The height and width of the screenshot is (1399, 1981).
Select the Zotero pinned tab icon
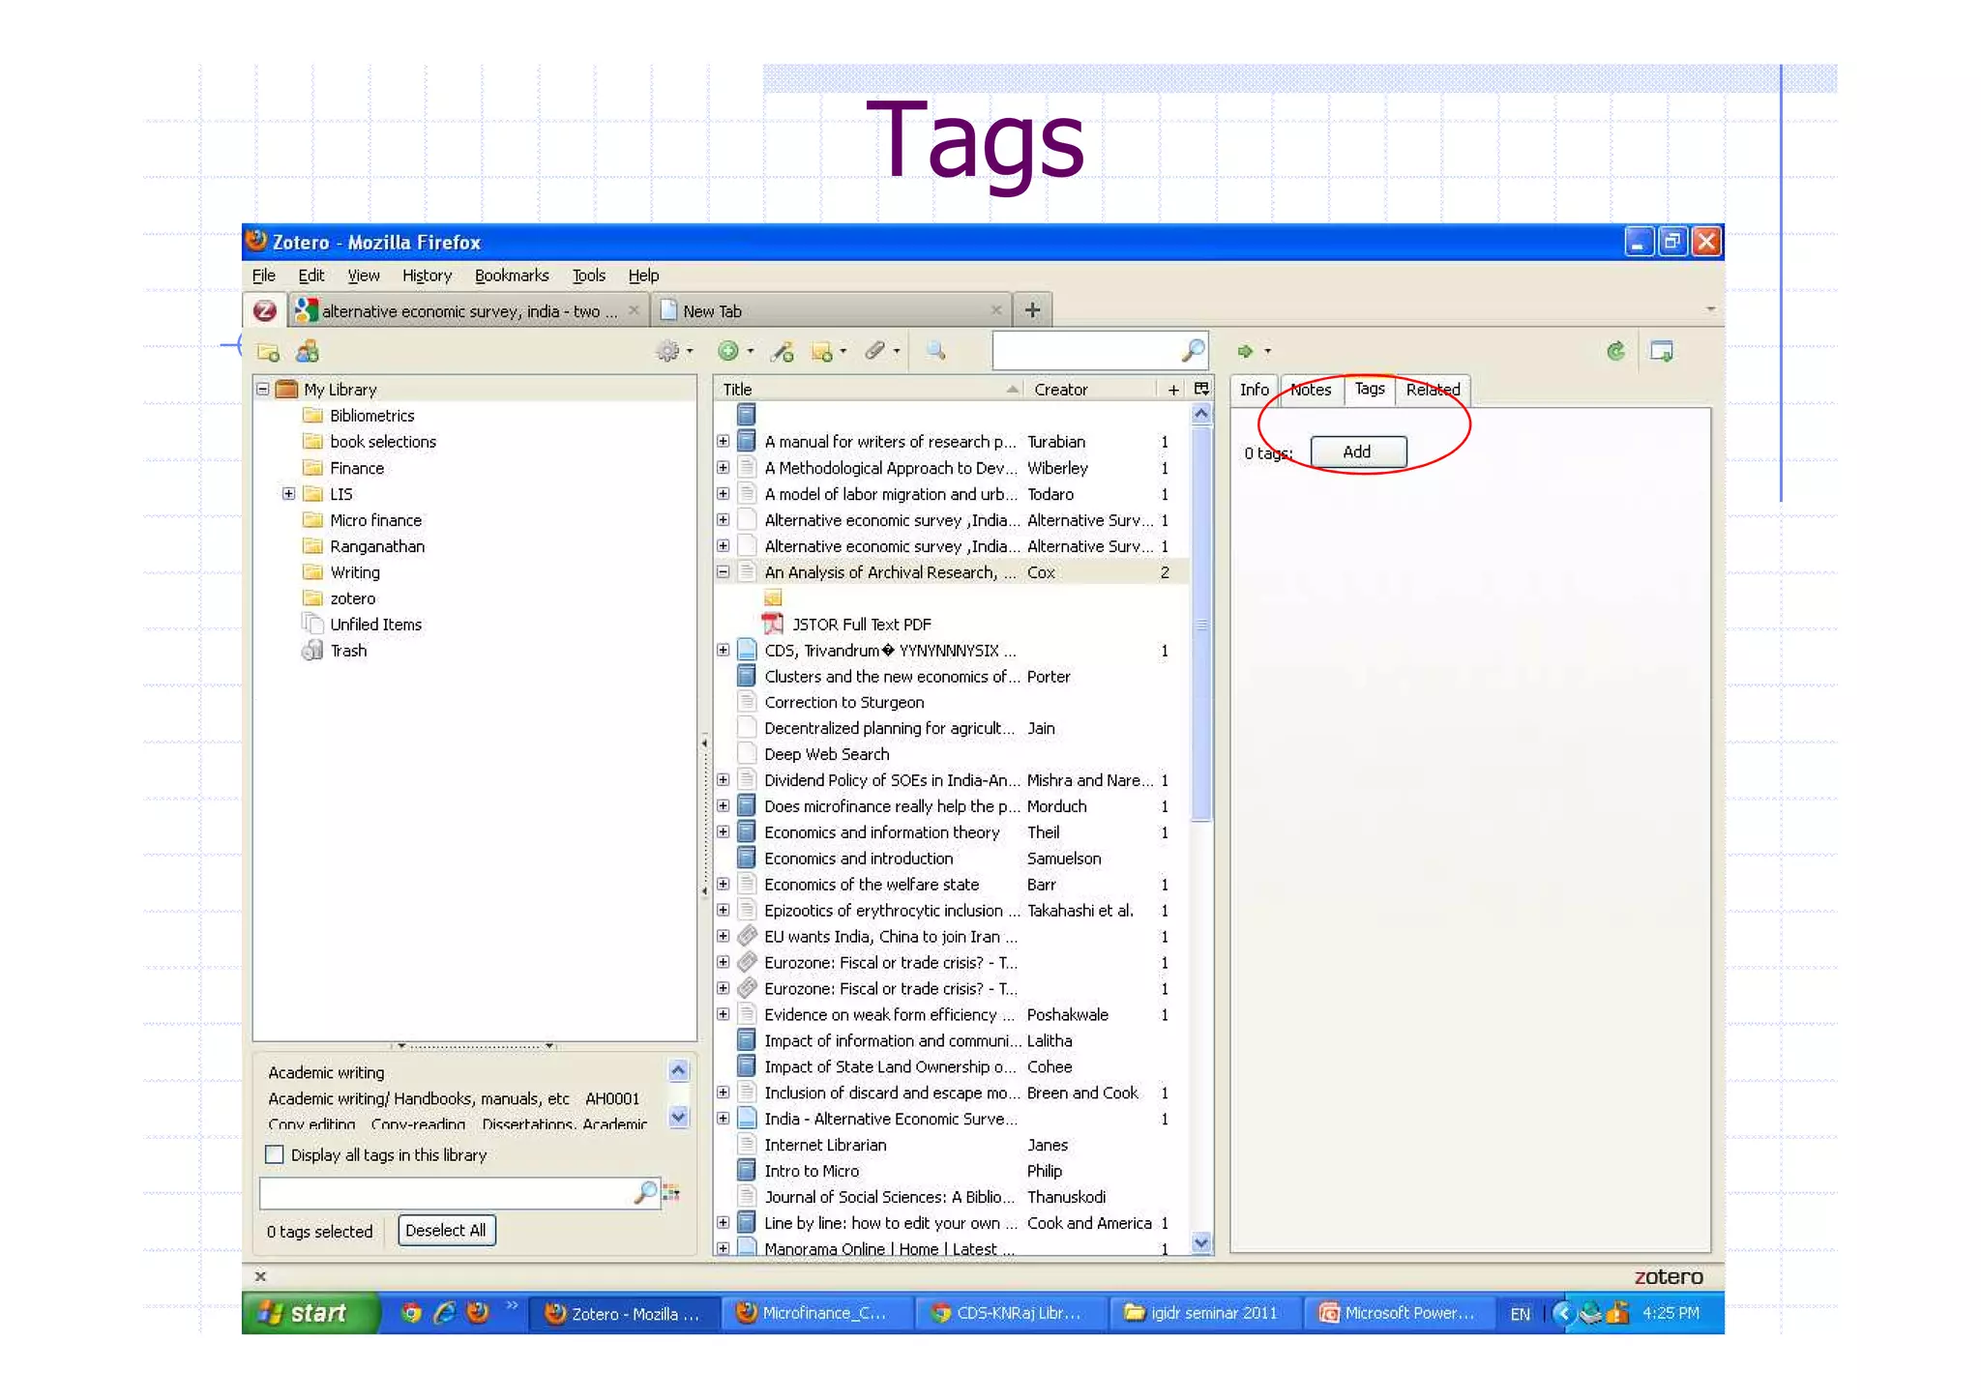pos(265,311)
